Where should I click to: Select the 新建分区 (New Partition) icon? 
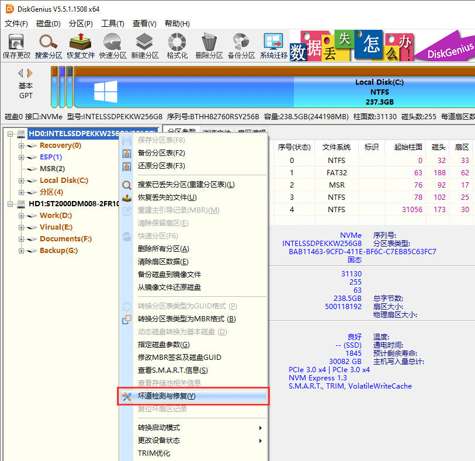click(144, 45)
